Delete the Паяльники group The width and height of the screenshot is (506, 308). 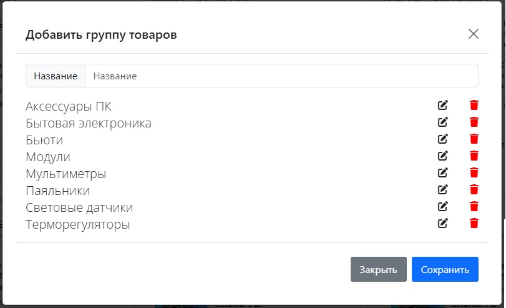(x=474, y=189)
